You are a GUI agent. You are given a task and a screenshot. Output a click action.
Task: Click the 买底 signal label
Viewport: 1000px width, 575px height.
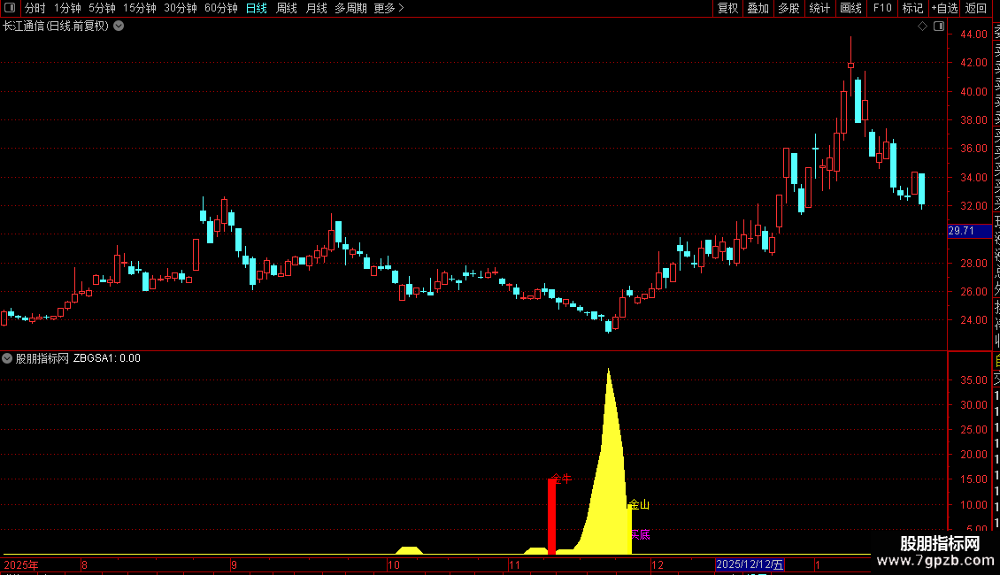click(641, 534)
